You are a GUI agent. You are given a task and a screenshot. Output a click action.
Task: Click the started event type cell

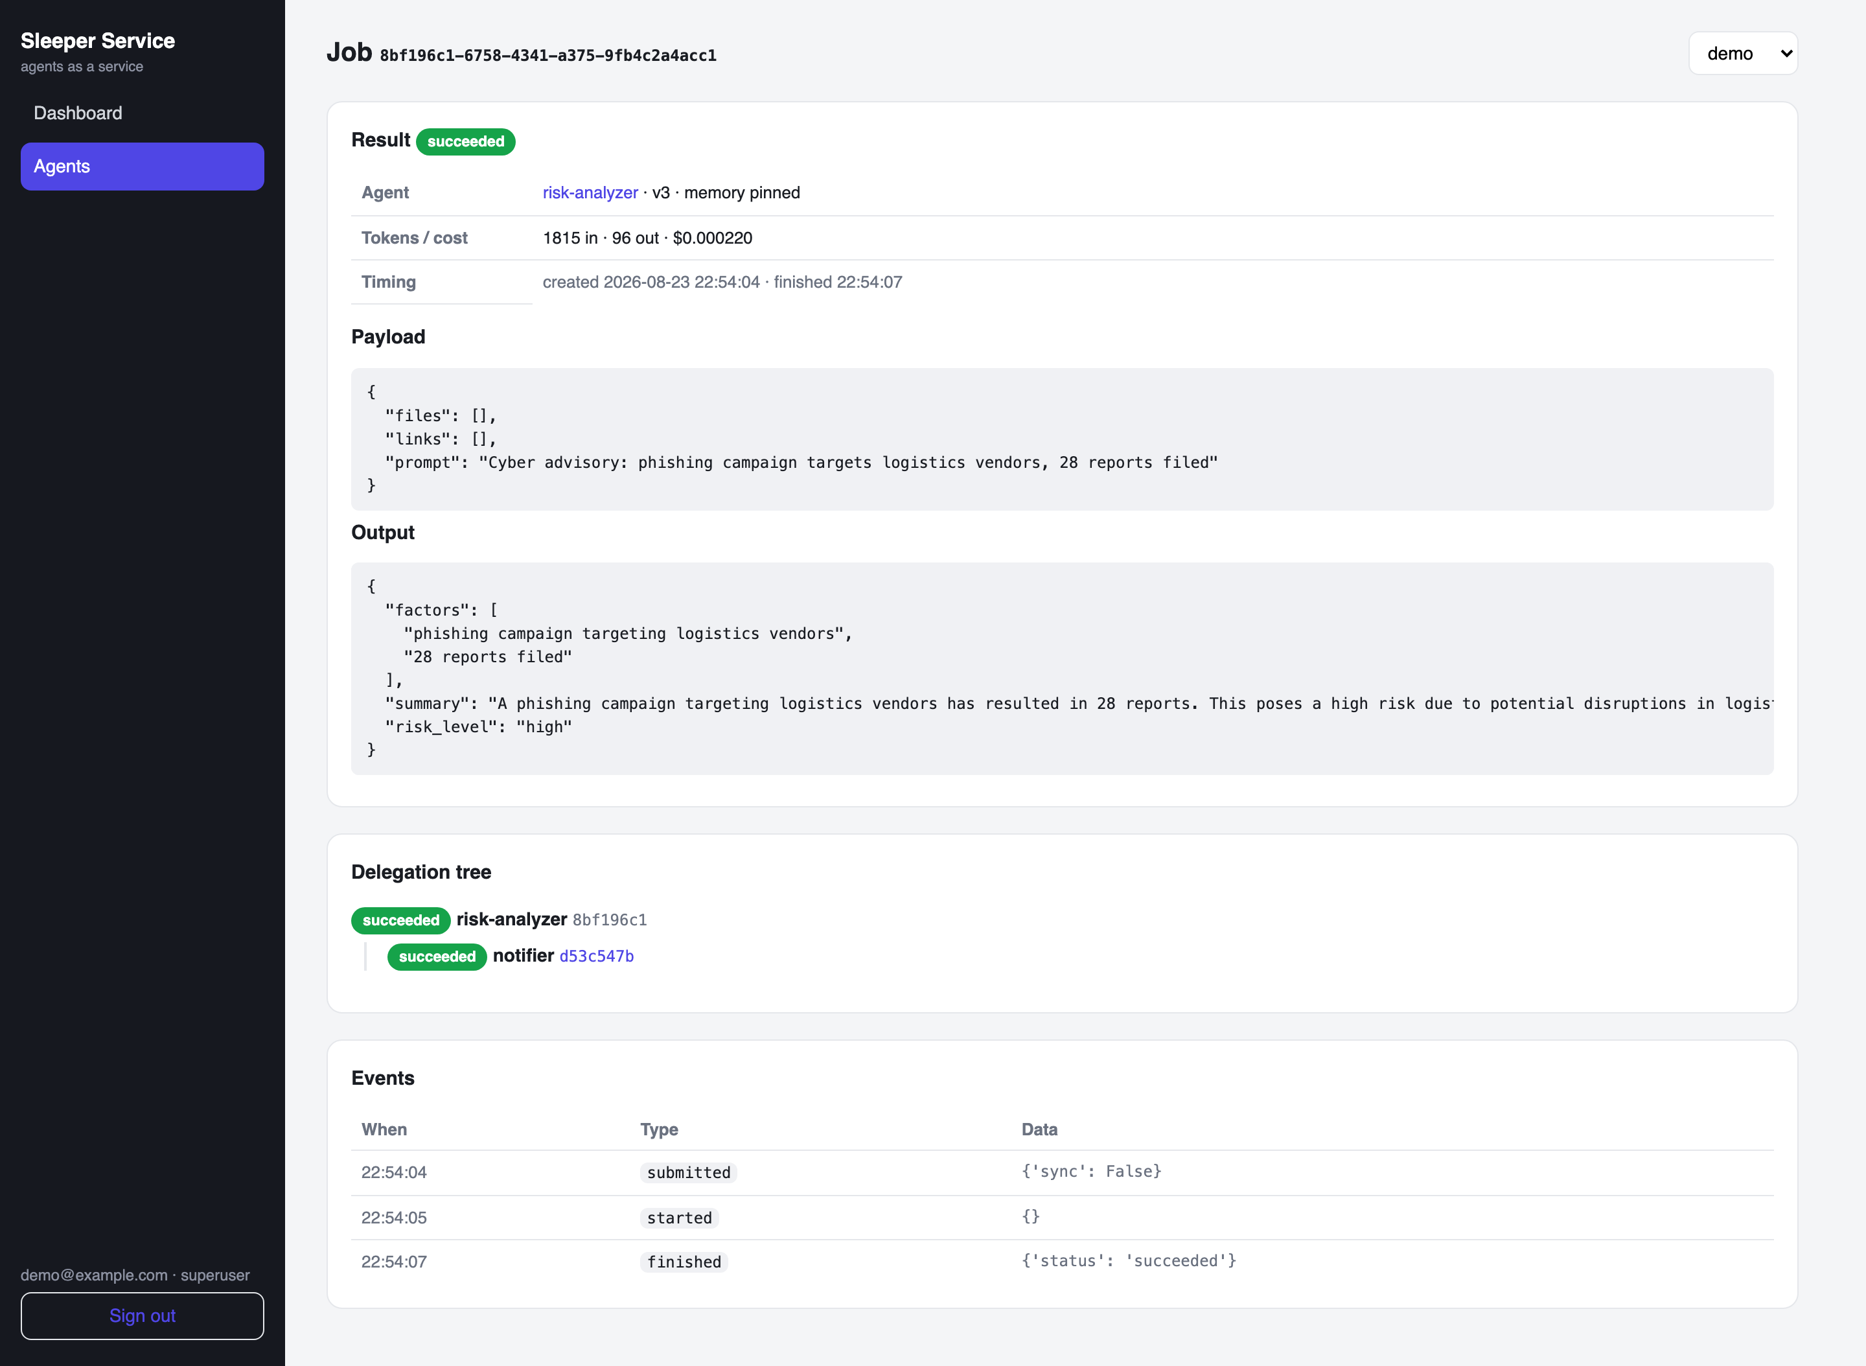coord(679,1218)
